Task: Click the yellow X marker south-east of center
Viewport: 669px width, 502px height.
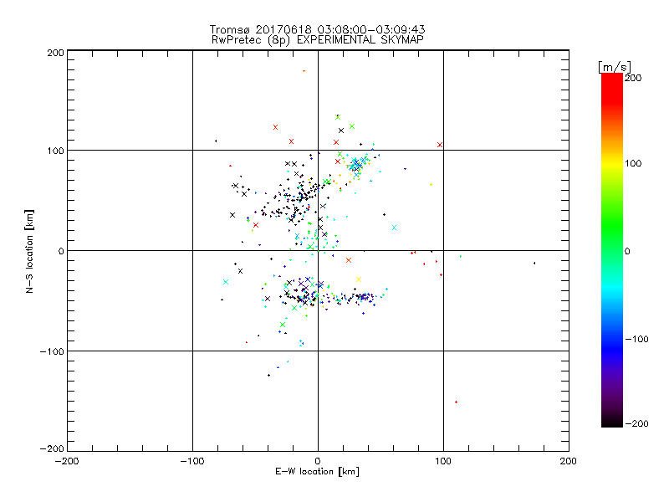Action: (359, 279)
